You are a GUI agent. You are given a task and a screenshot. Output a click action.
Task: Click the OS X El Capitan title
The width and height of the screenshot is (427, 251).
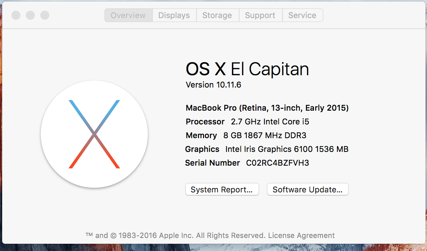247,69
